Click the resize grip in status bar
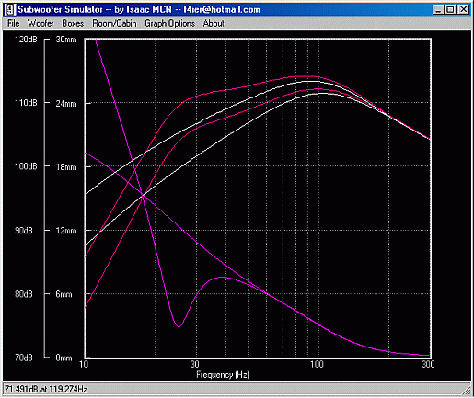The height and width of the screenshot is (398, 474). [467, 390]
